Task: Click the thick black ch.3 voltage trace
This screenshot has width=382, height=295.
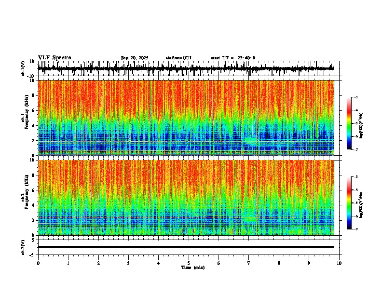Action: tap(186, 247)
